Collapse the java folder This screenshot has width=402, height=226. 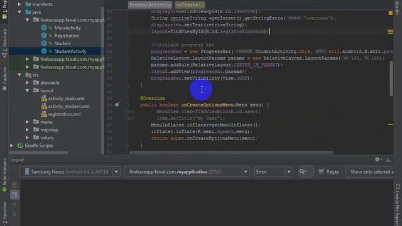pyautogui.click(x=19, y=12)
